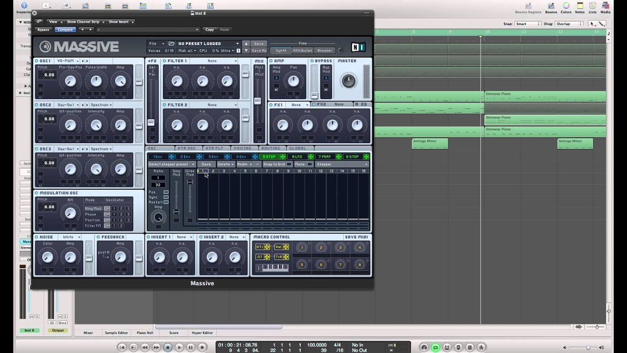Toggle the Modulation OSC power button

pyautogui.click(x=37, y=193)
